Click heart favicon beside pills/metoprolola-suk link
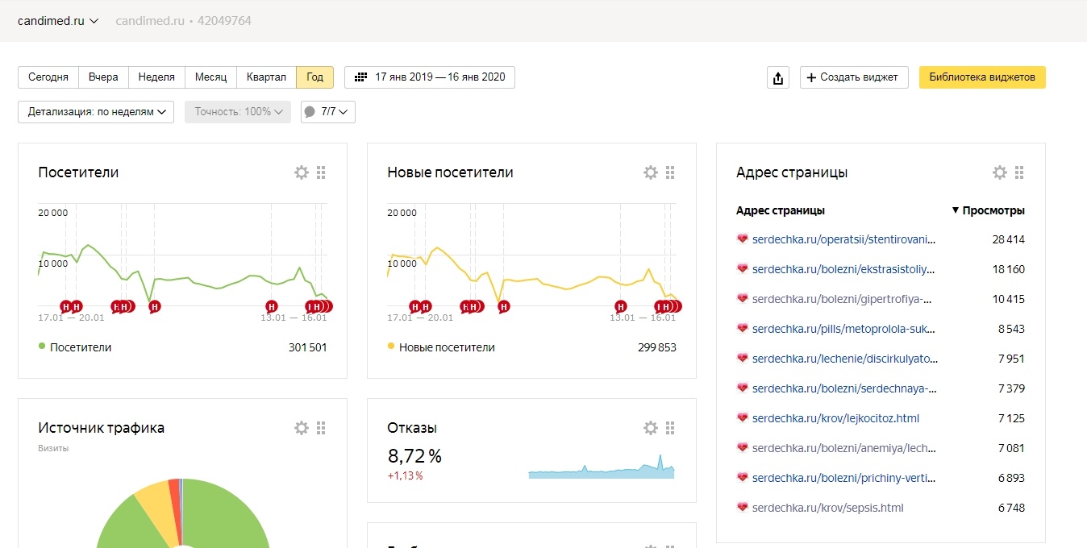Viewport: 1087px width, 548px height. tap(743, 329)
